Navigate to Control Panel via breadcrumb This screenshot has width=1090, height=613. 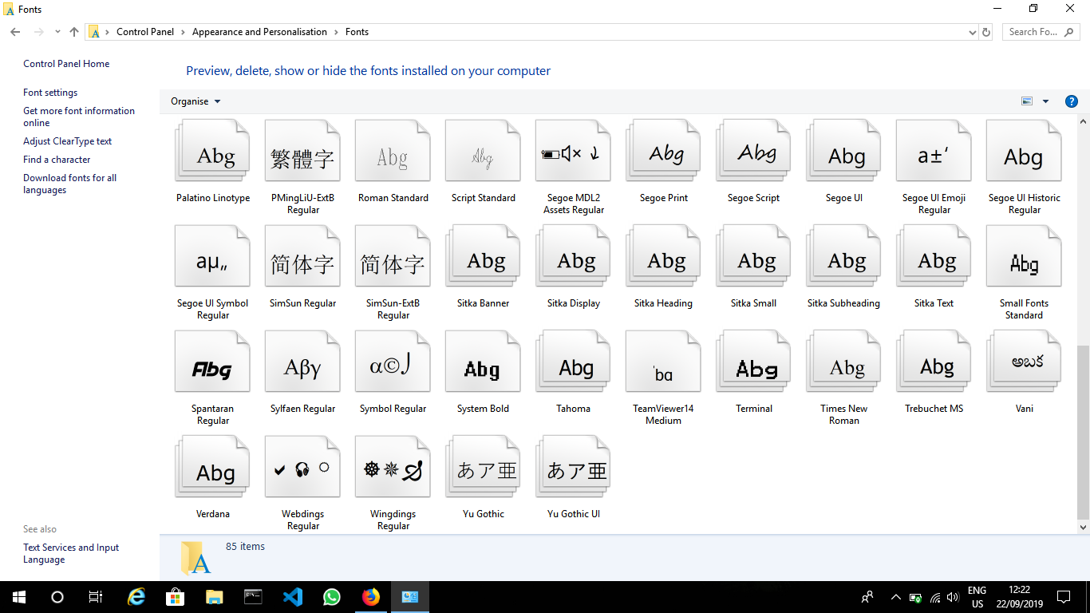[x=145, y=32]
